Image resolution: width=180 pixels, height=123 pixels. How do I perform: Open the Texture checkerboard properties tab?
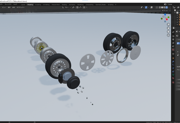coord(173,82)
